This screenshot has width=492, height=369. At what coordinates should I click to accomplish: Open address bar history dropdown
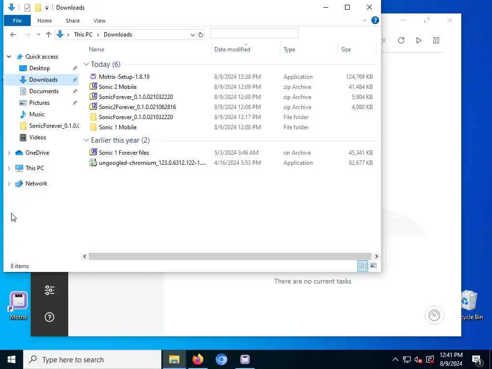coord(192,35)
